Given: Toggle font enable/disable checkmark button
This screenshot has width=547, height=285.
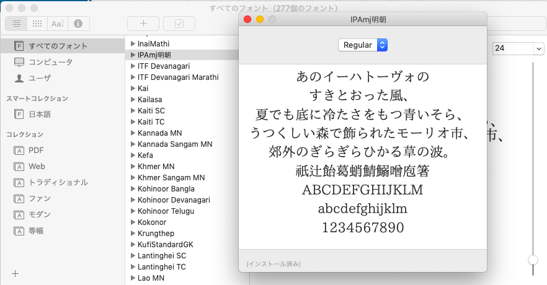Looking at the screenshot, I should [179, 24].
